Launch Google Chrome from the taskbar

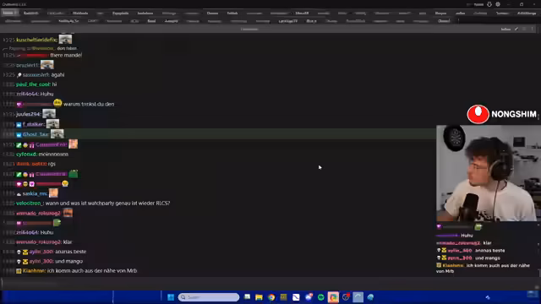pos(271,297)
